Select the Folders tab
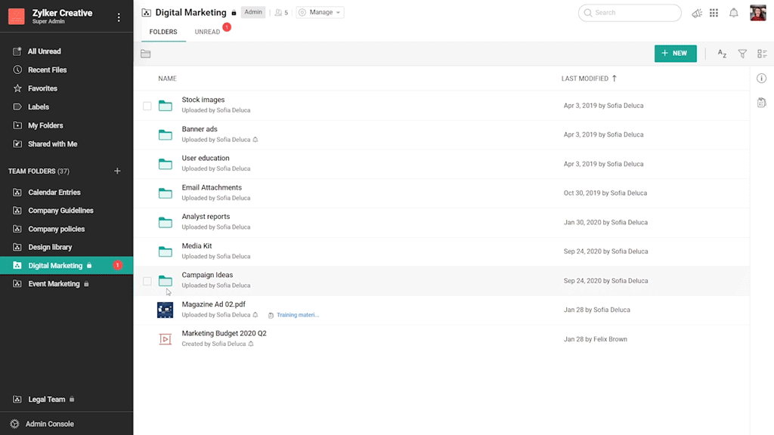This screenshot has height=435, width=774. tap(163, 32)
